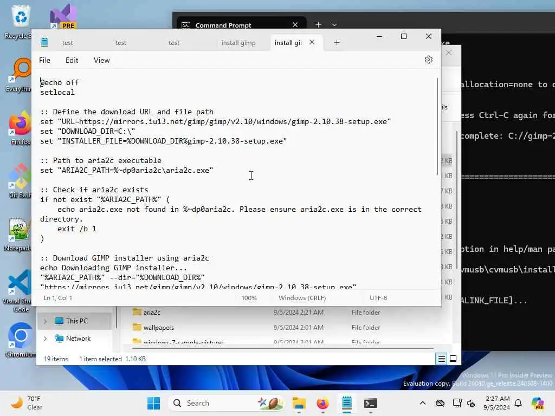Click the cloud sync-off tray icon
555x416 pixels.
(440, 403)
